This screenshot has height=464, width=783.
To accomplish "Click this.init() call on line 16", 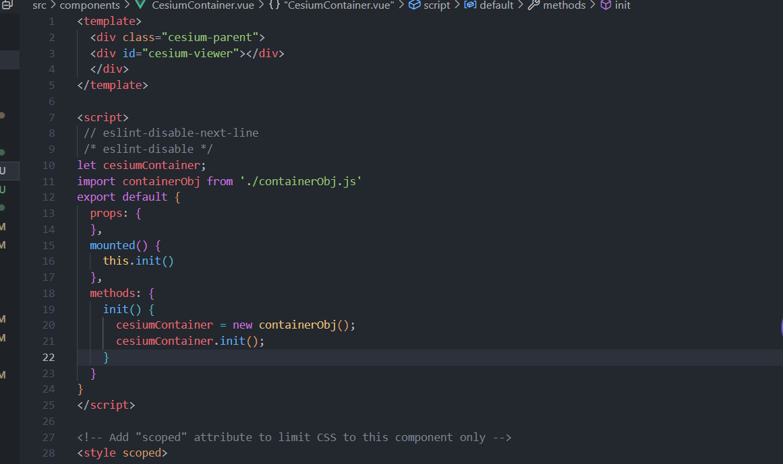I will click(138, 261).
